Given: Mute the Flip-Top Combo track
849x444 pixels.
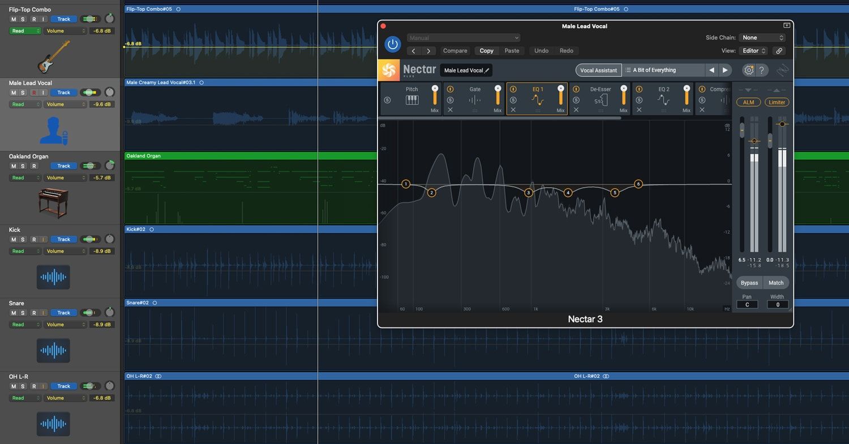Looking at the screenshot, I should pos(14,19).
